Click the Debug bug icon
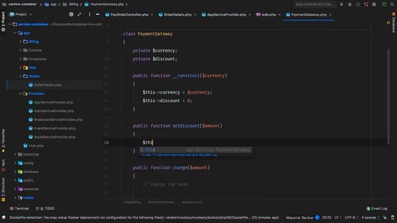This screenshot has height=223, width=397. [x=350, y=4]
